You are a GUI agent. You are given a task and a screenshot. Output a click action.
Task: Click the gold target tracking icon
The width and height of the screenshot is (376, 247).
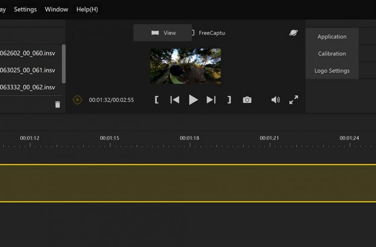click(x=77, y=100)
